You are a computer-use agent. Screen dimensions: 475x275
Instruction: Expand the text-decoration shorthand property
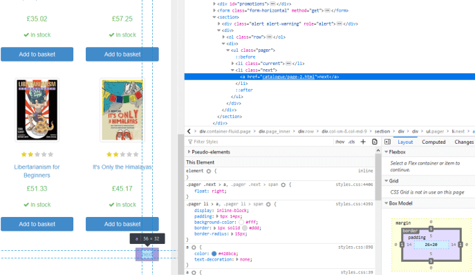238,260
